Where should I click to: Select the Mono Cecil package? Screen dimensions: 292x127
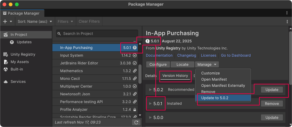click(x=95, y=79)
